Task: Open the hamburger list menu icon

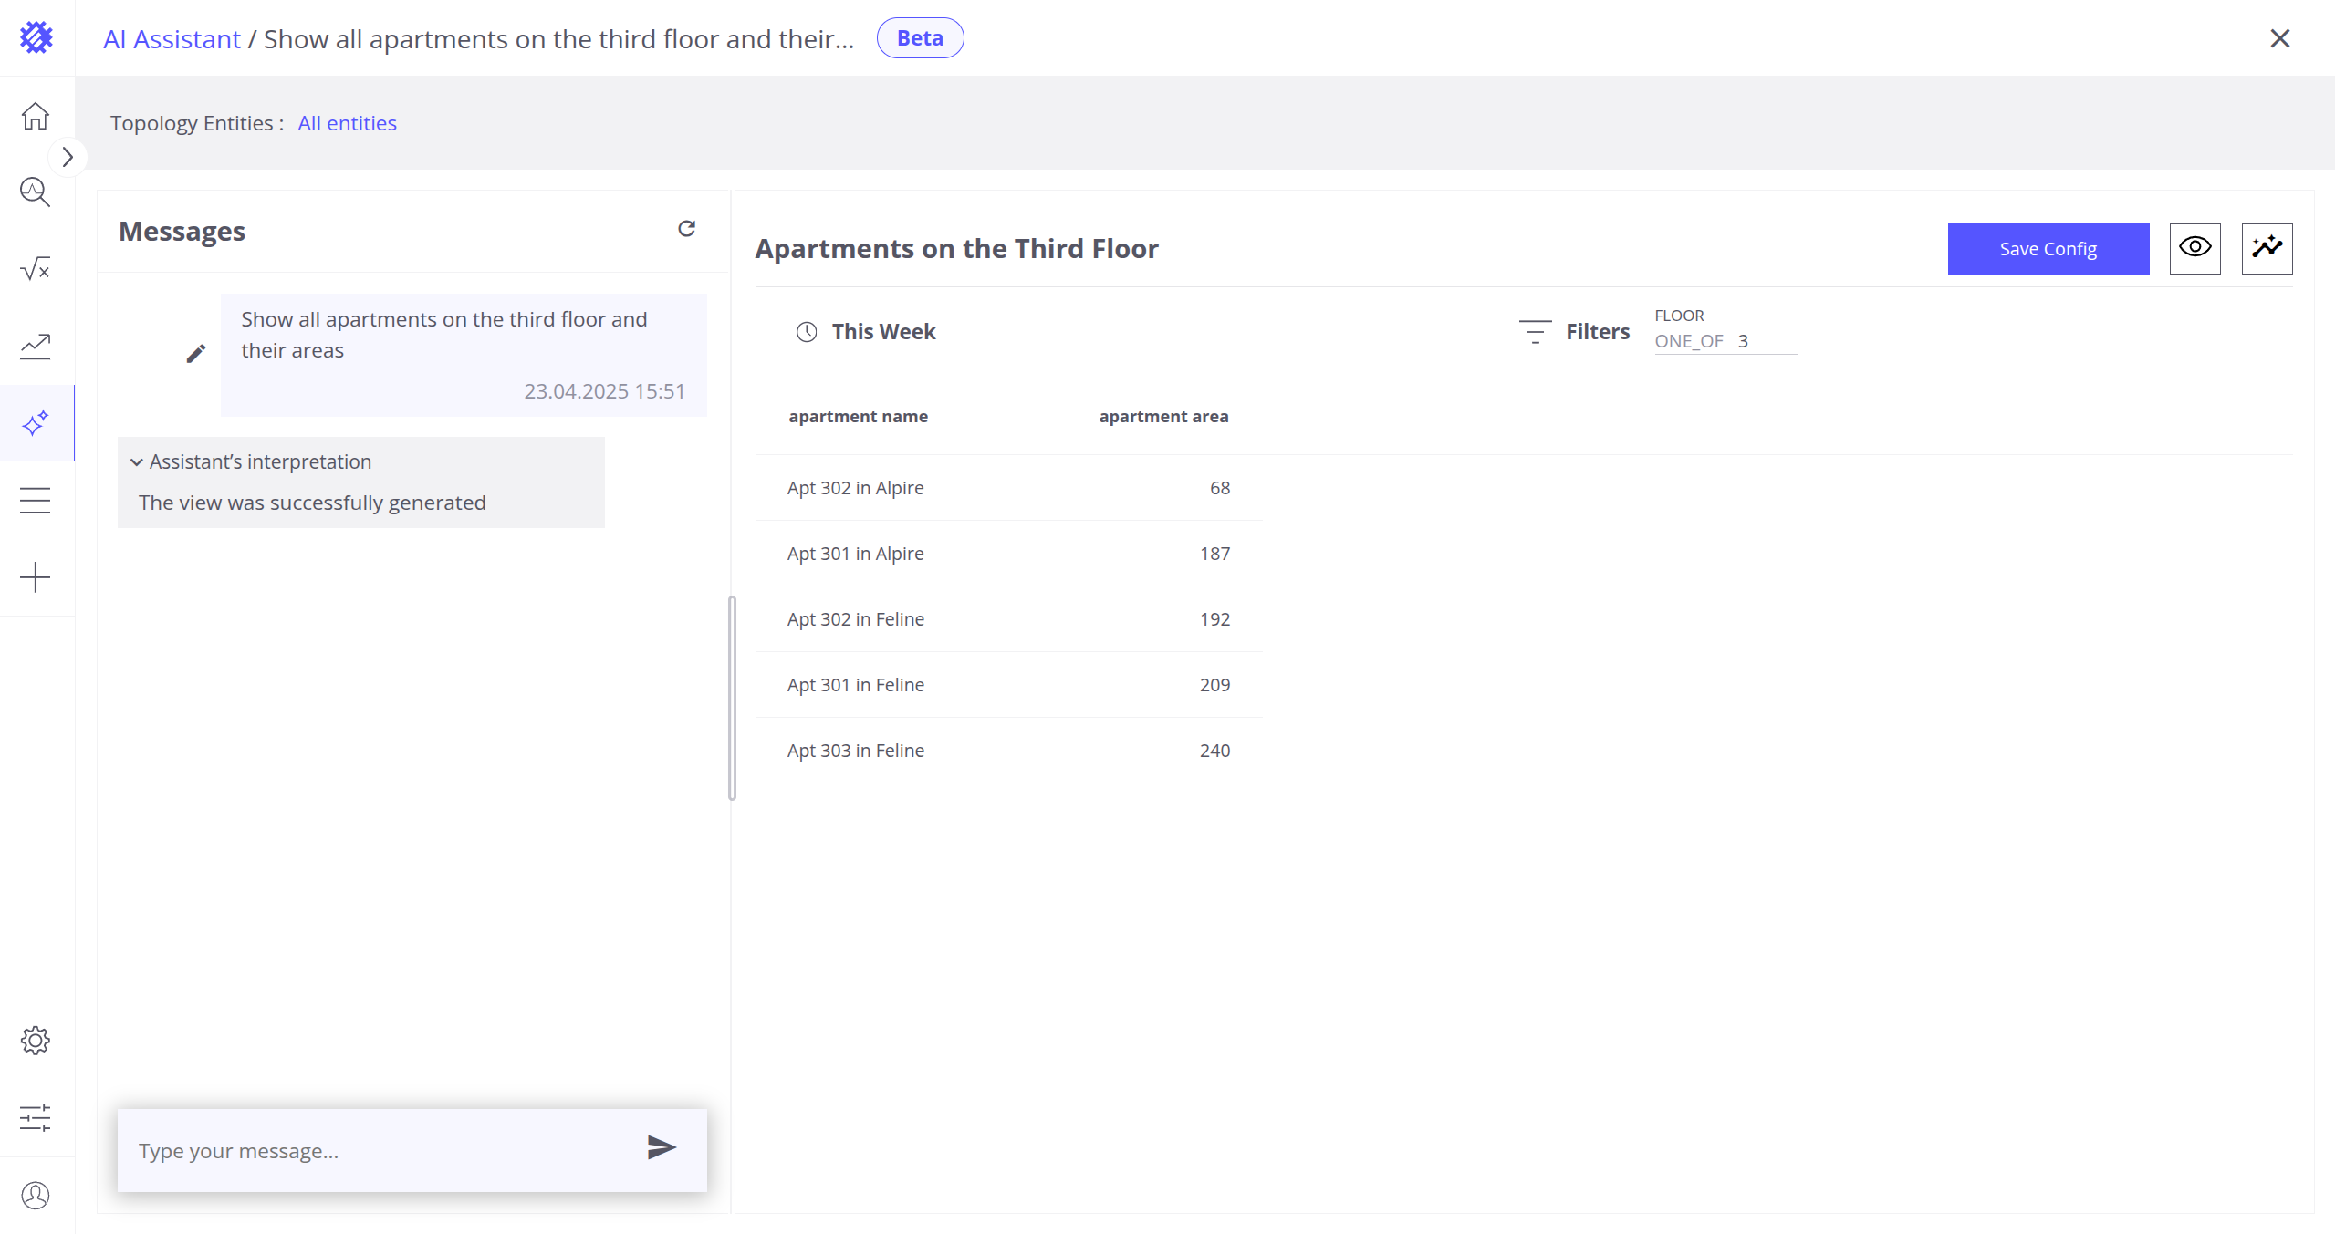Action: [36, 500]
